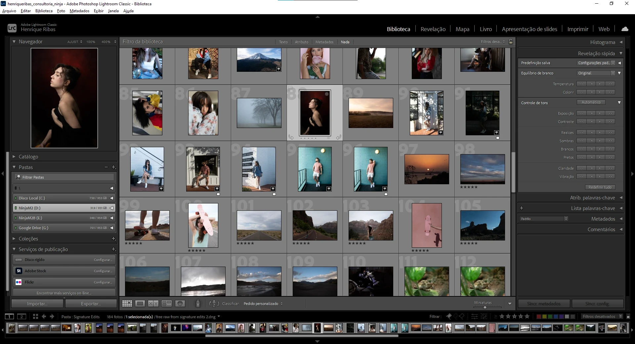This screenshot has width=635, height=344.
Task: Open main window display button 1
Action: [10, 317]
